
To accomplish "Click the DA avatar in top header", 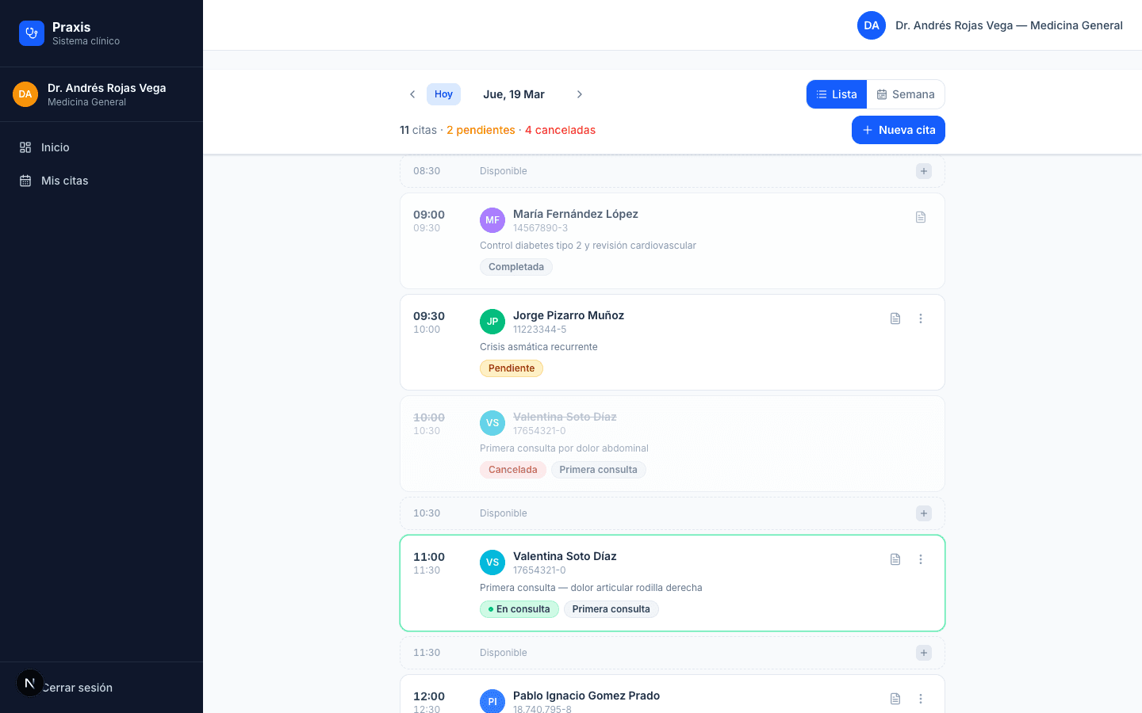I will click(x=872, y=25).
